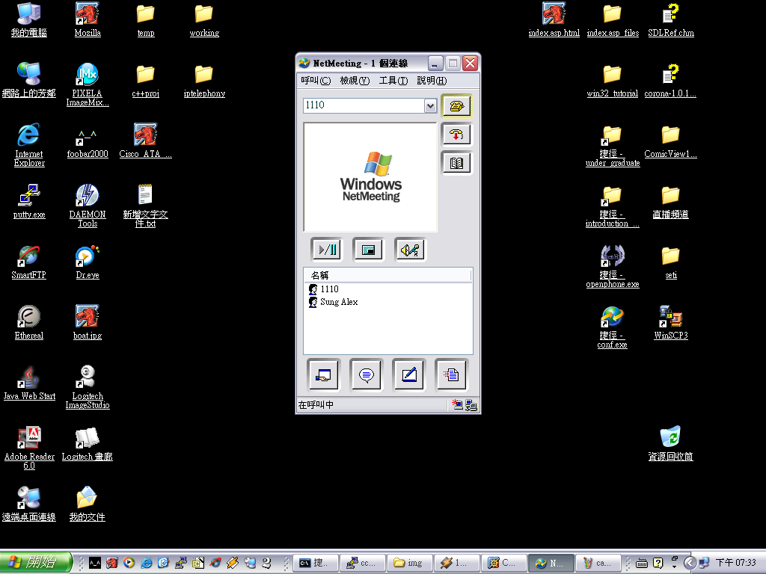This screenshot has width=766, height=574.
Task: Click the in-call status bar icon
Action: tap(457, 404)
